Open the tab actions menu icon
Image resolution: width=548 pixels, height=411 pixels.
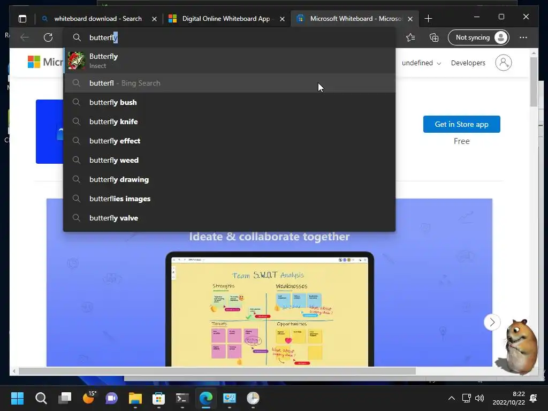[22, 19]
